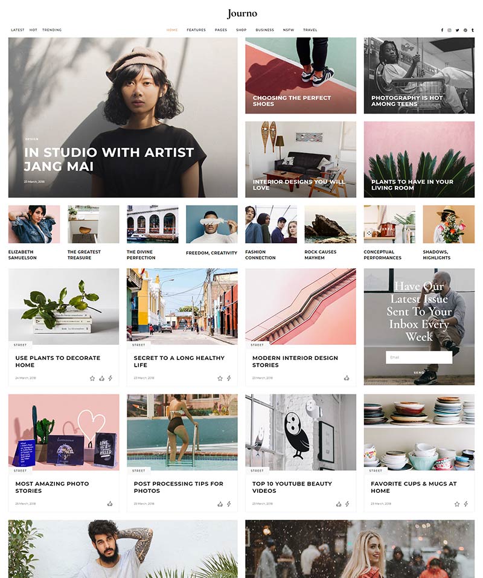
Task: Click the flame icon under Most Amazing Photo Stories
Action: tap(110, 504)
